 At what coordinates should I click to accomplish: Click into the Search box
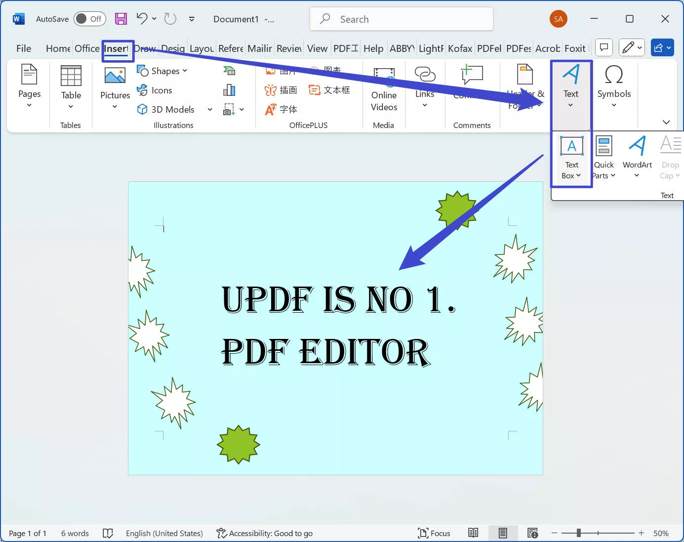point(402,19)
